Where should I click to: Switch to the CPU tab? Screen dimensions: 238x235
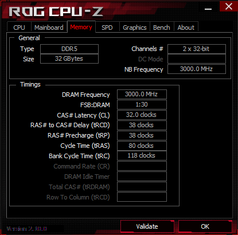coord(19,28)
